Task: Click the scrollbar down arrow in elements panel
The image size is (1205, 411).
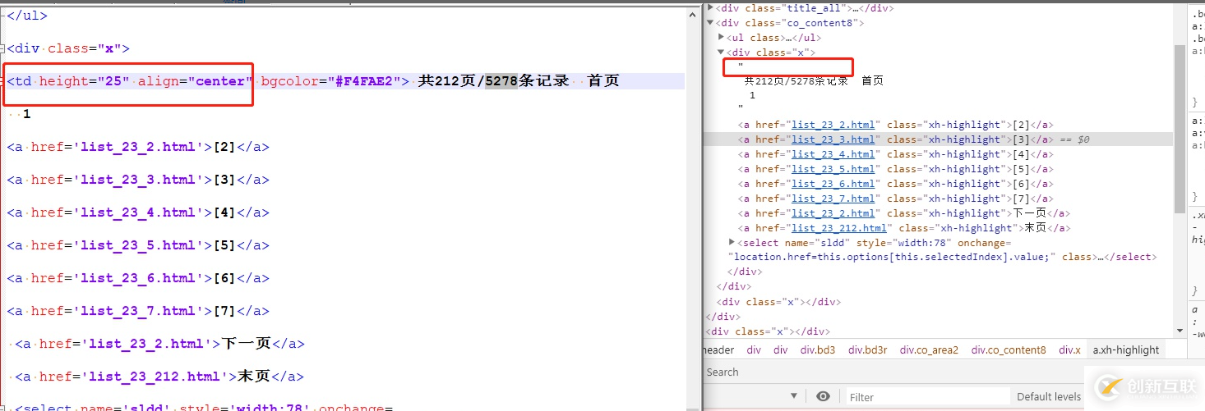Action: click(x=1180, y=333)
